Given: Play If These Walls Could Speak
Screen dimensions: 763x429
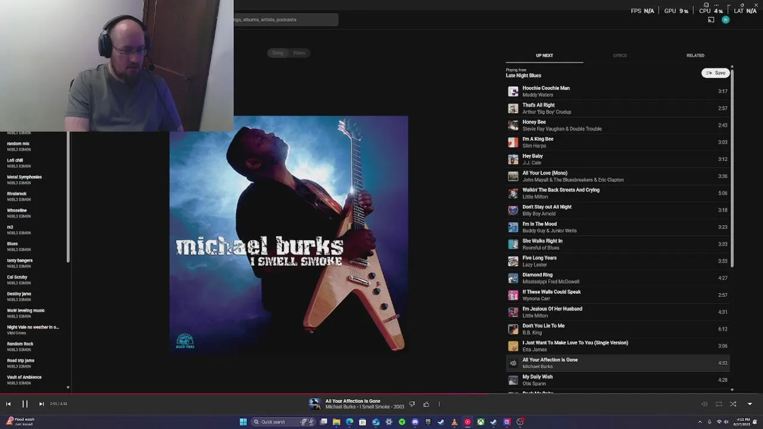Looking at the screenshot, I should pos(618,295).
